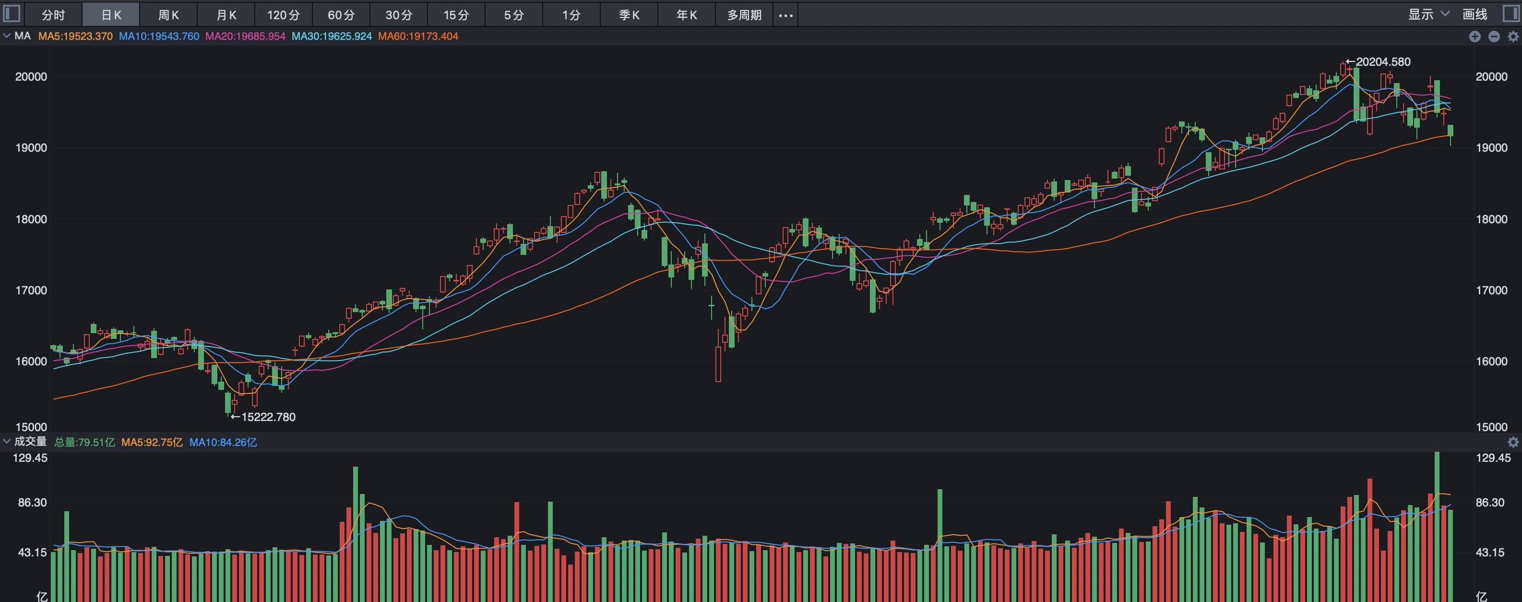Zoom out chart with minus icon

1494,36
